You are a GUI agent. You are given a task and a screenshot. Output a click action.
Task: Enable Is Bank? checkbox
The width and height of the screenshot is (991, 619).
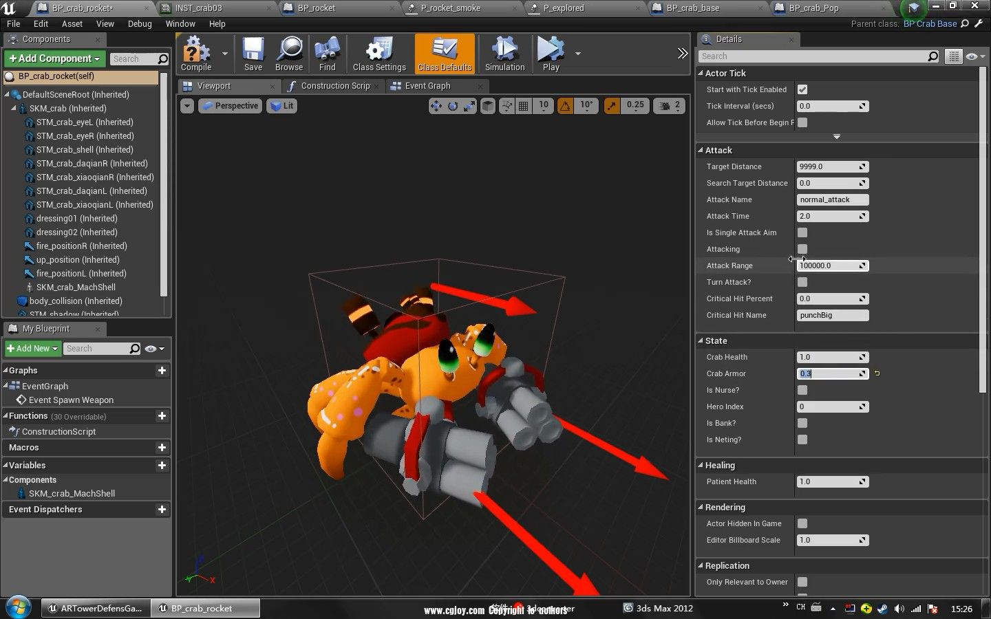tap(802, 423)
